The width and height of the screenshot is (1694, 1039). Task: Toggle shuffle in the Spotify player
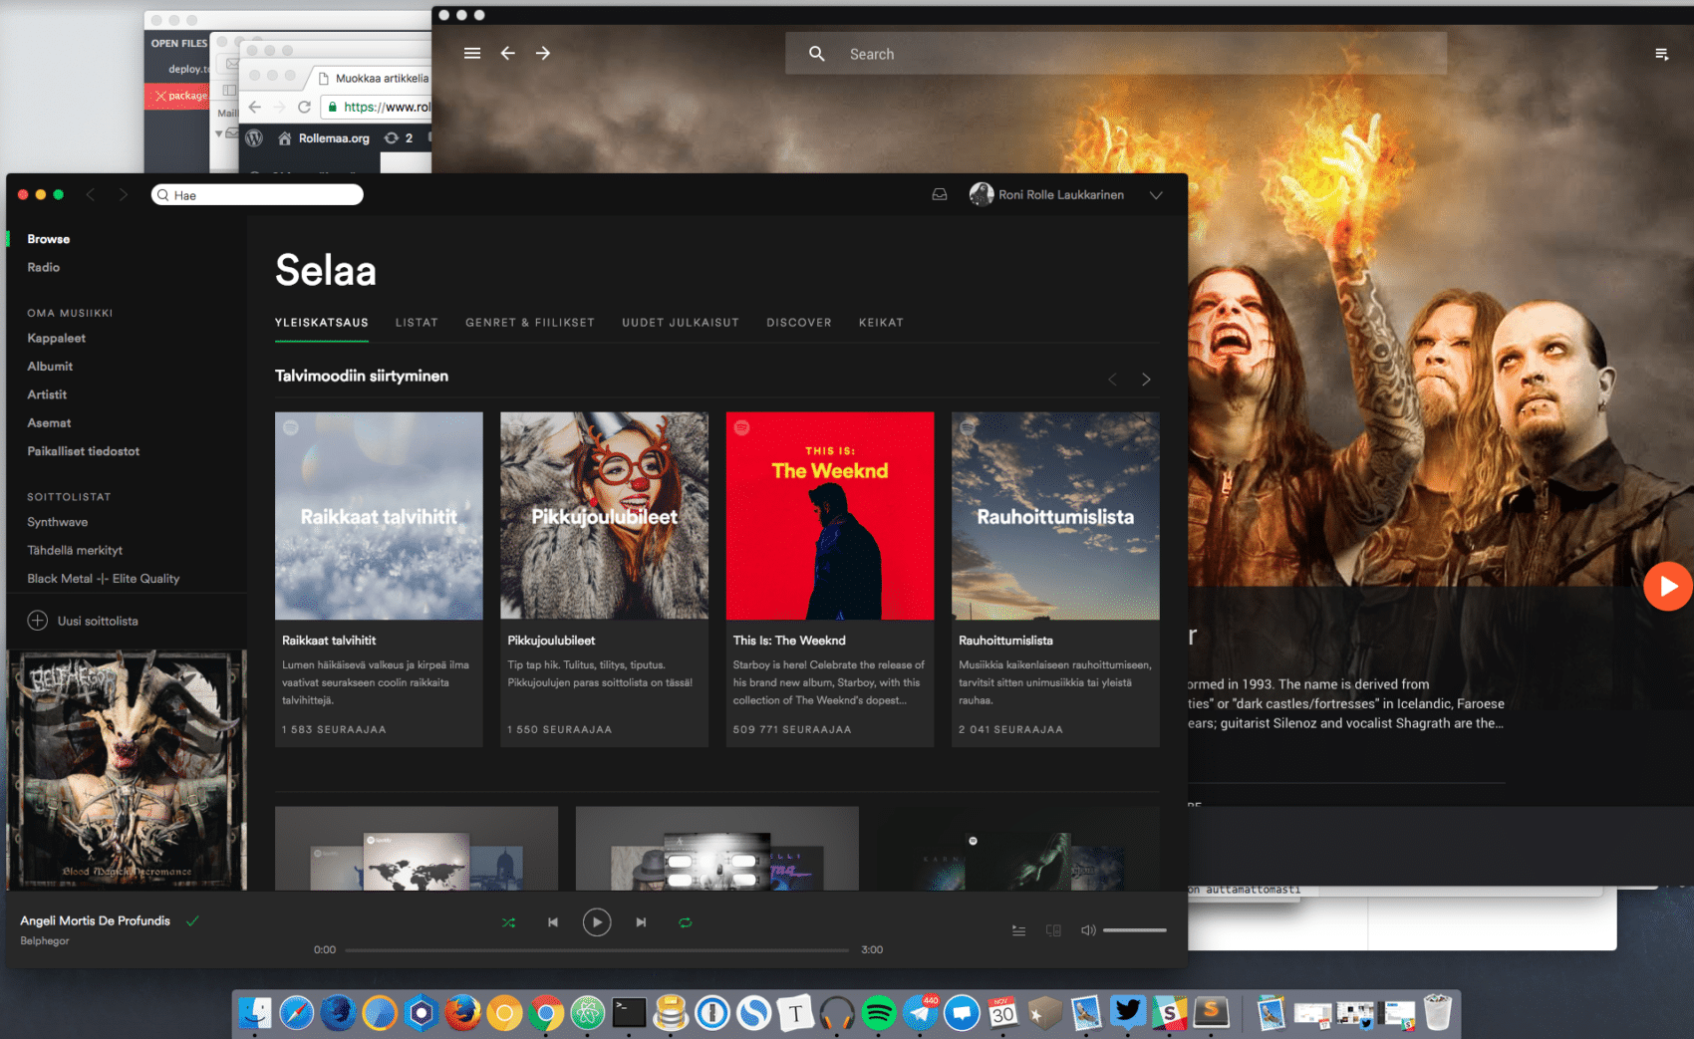pos(509,922)
